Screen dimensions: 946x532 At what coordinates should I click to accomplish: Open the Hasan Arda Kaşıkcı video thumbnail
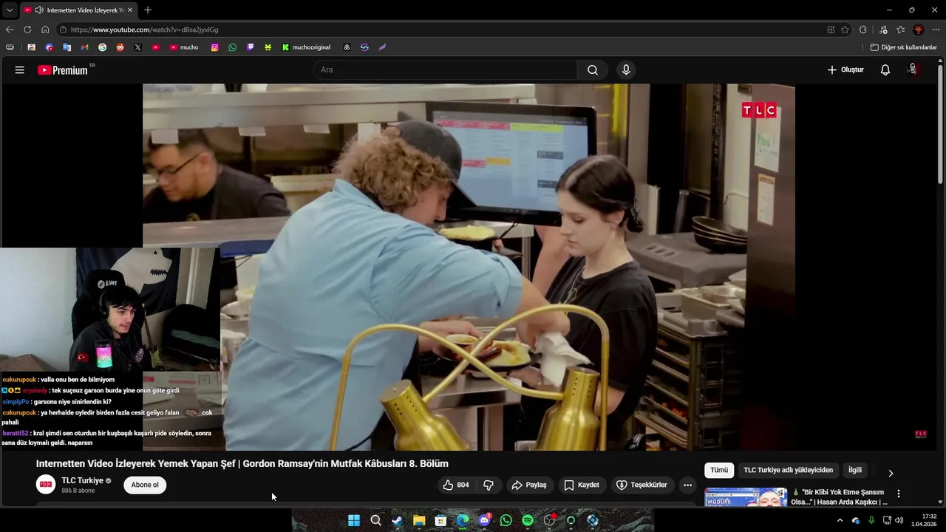tap(746, 497)
